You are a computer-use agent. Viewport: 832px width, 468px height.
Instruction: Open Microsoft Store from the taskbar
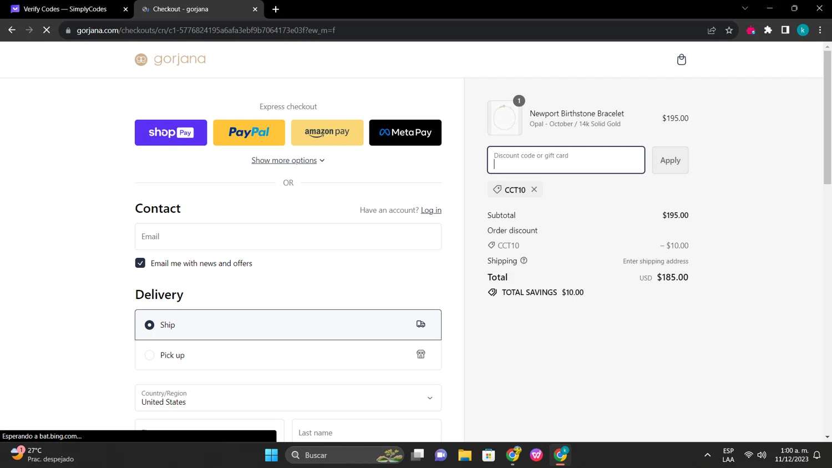tap(489, 455)
